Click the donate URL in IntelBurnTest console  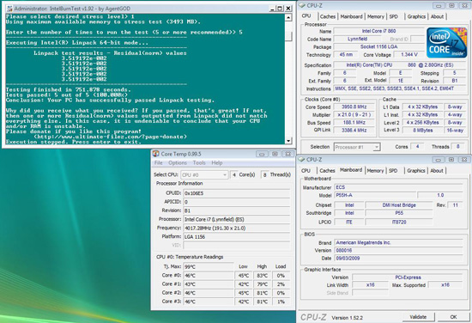pyautogui.click(x=110, y=137)
